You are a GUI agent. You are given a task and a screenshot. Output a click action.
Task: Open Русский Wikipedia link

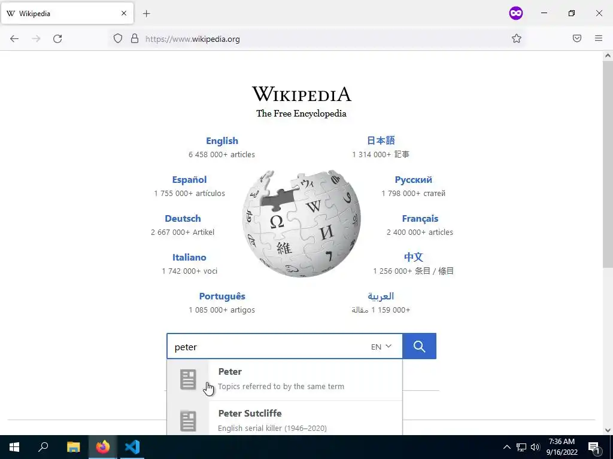(x=413, y=179)
